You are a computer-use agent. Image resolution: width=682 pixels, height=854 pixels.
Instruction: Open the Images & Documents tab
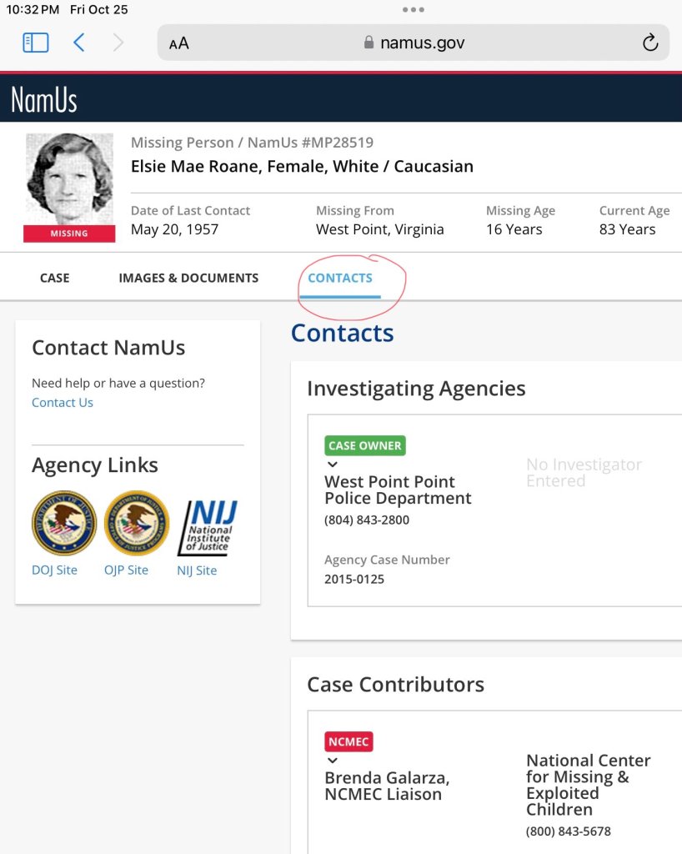[188, 278]
